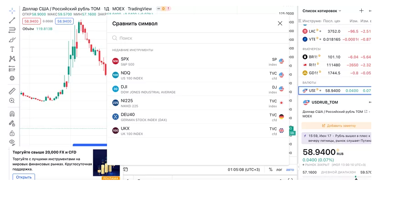
Task: Toggle stay in drawing mode pencil-lock
Action: point(12,123)
